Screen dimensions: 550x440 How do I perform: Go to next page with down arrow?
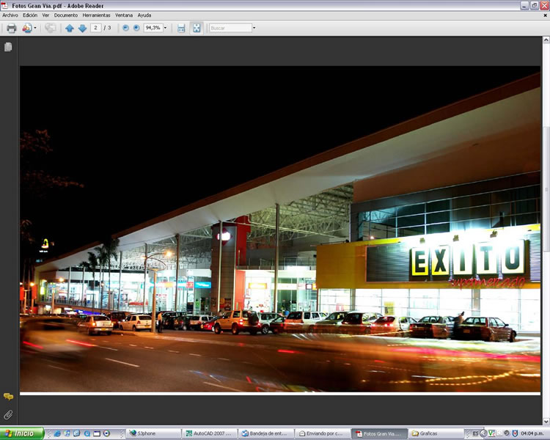(82, 28)
